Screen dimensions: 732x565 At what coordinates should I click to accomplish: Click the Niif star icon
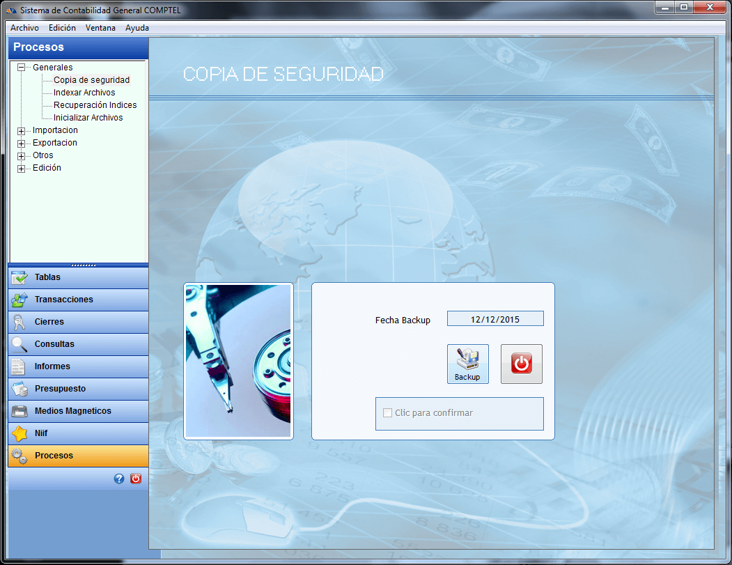click(20, 434)
